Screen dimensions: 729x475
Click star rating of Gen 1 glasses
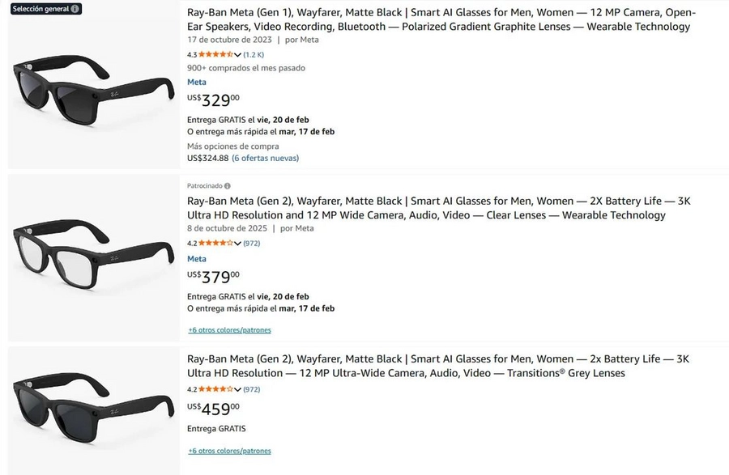[215, 54]
